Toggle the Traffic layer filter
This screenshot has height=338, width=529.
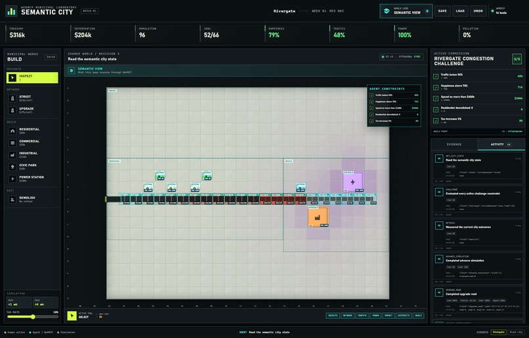click(x=362, y=316)
